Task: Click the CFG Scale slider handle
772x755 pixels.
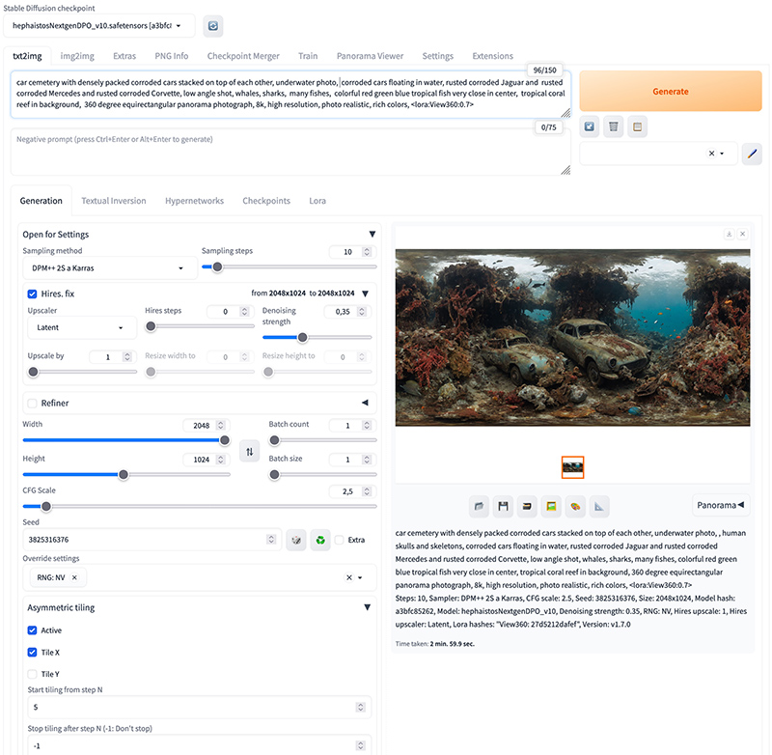Action: (45, 506)
